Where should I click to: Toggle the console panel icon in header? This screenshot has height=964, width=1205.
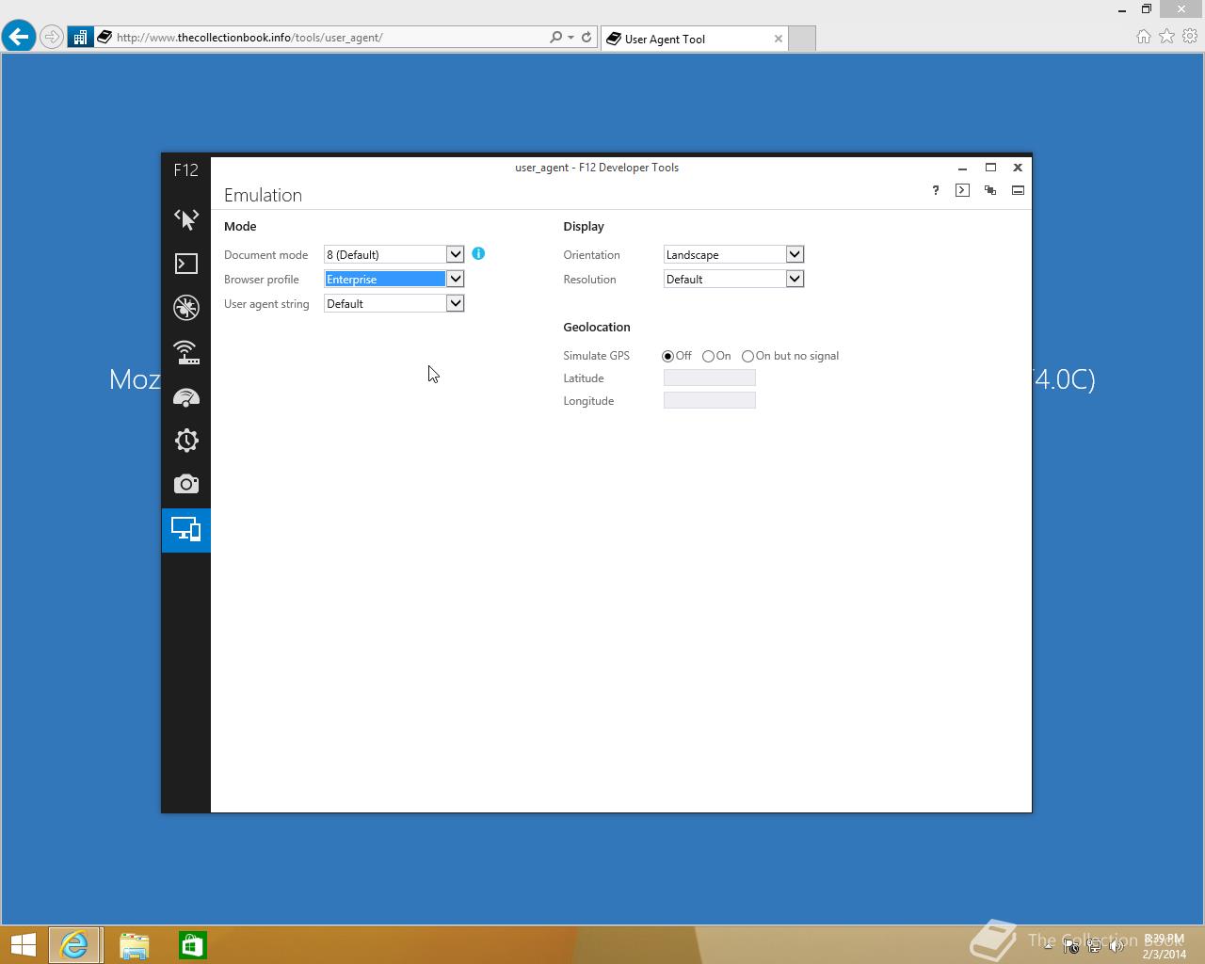[962, 190]
